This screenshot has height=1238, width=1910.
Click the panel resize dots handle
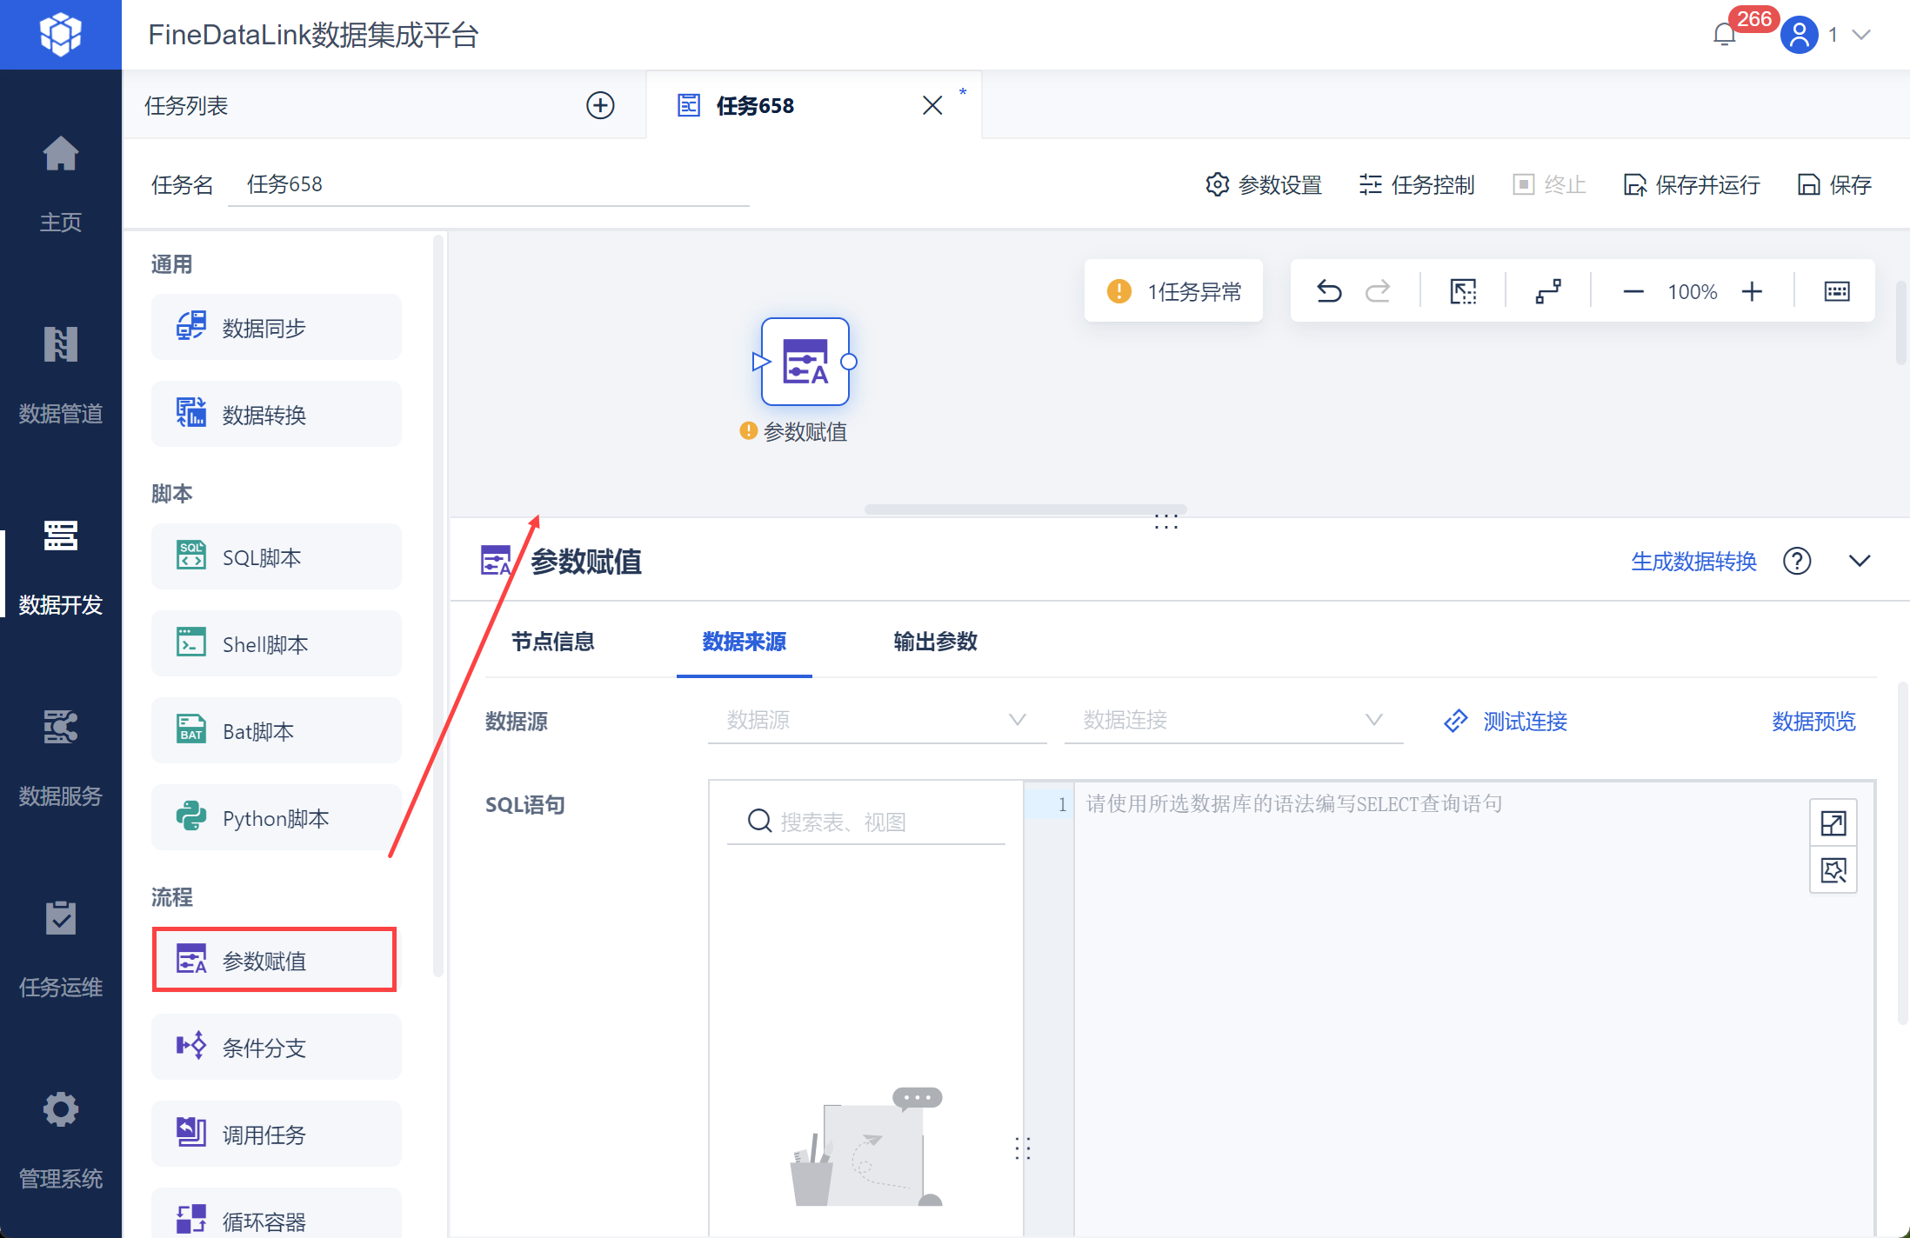click(x=1166, y=522)
